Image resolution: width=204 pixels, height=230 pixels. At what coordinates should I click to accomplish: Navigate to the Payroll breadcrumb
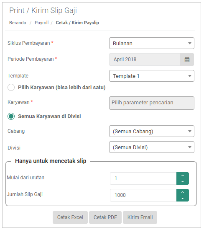[x=41, y=23]
